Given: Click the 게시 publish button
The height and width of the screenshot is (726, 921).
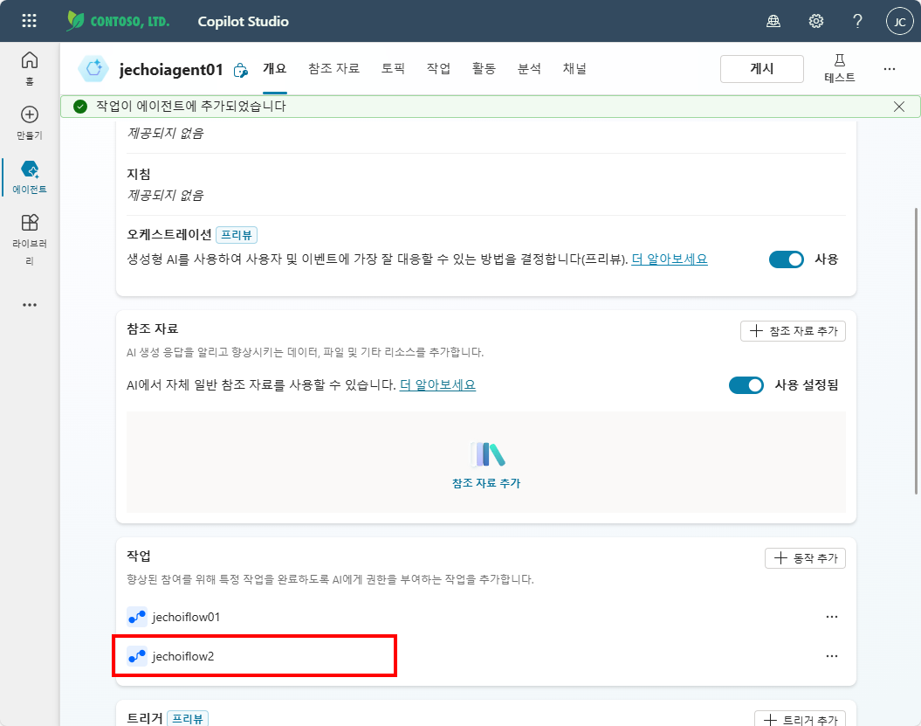Looking at the screenshot, I should [762, 69].
